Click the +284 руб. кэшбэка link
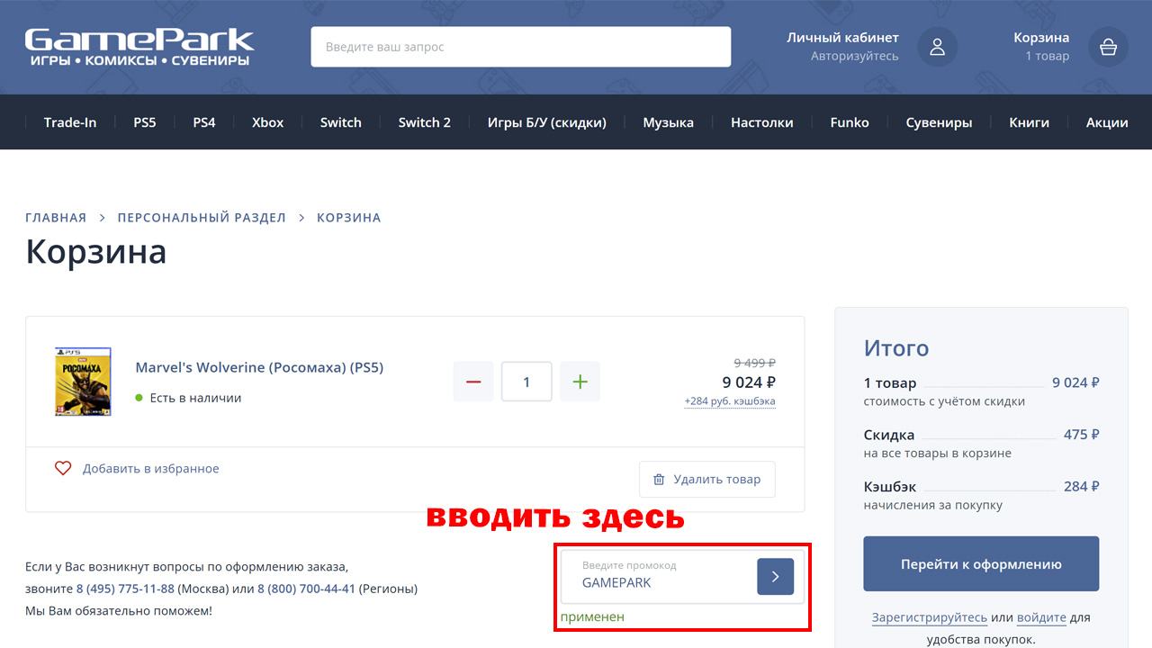Image resolution: width=1152 pixels, height=648 pixels. [x=730, y=401]
